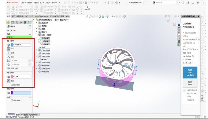Toggle the 反转法线 flip normal checkbox

tap(12, 100)
